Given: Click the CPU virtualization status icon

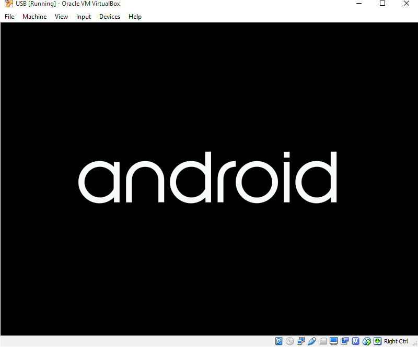Looking at the screenshot, I should coord(355,341).
